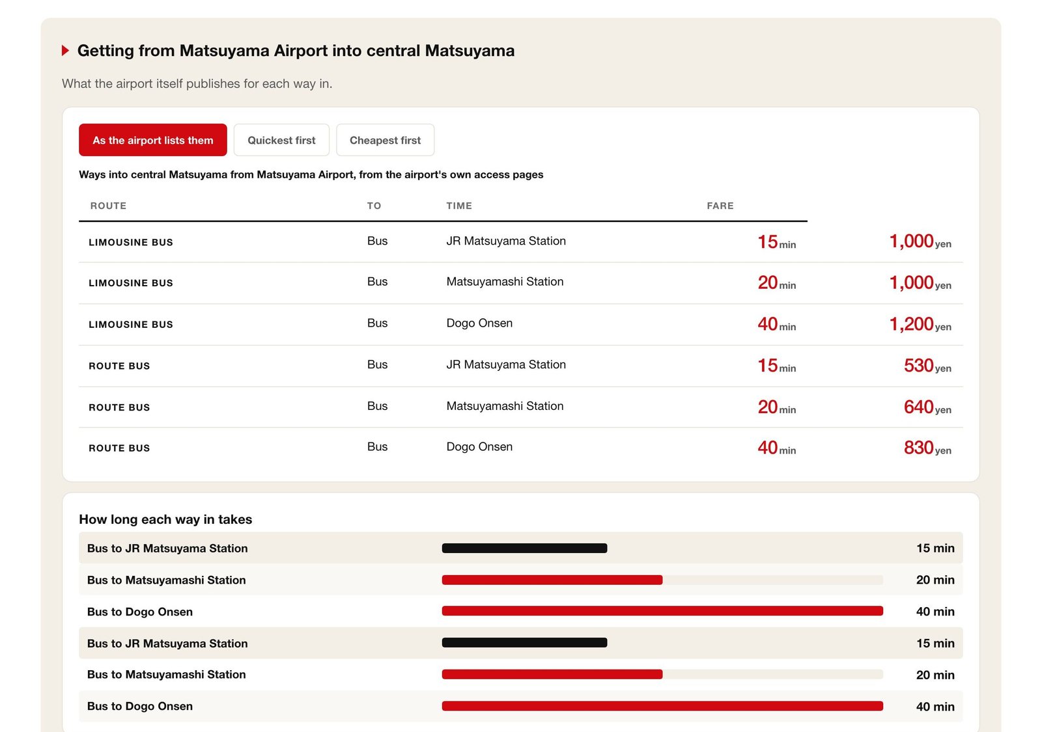Click the "640 yen" fare

[927, 407]
